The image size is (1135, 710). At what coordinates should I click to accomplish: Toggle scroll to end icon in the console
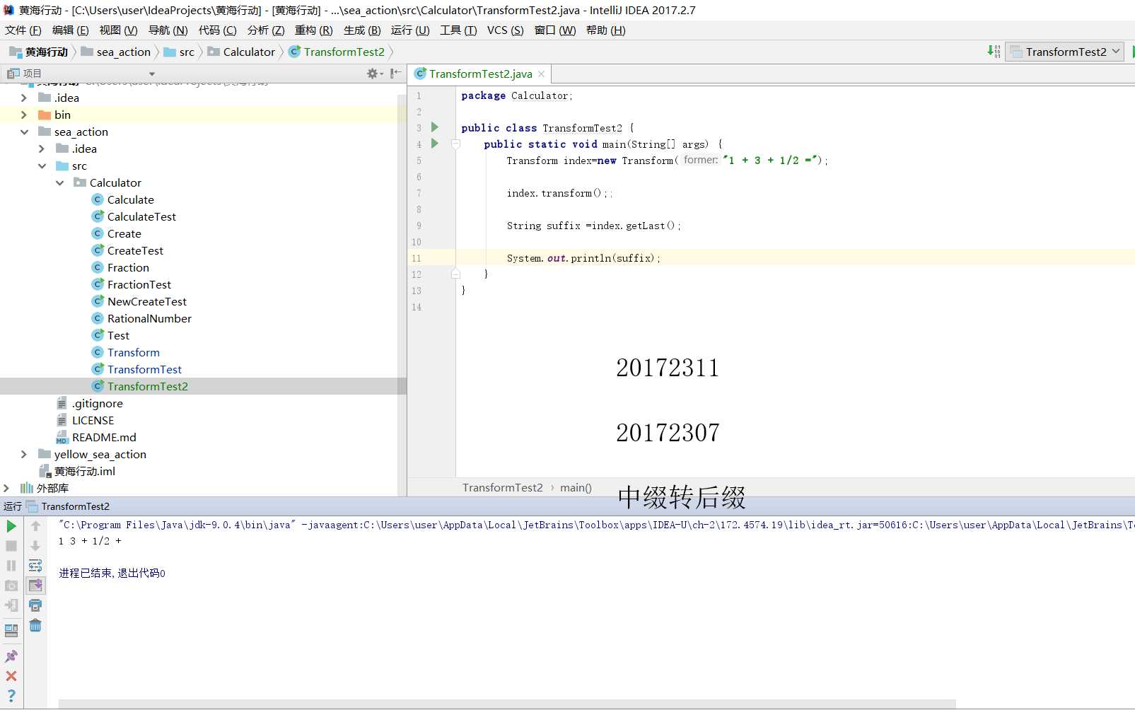pyautogui.click(x=35, y=586)
